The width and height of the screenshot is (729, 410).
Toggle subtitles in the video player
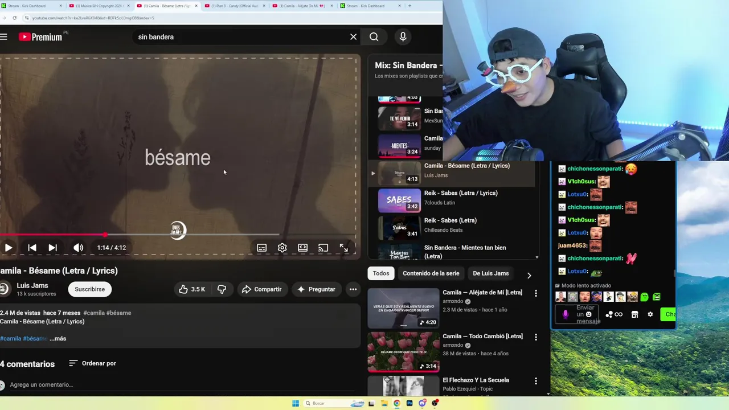pyautogui.click(x=261, y=248)
